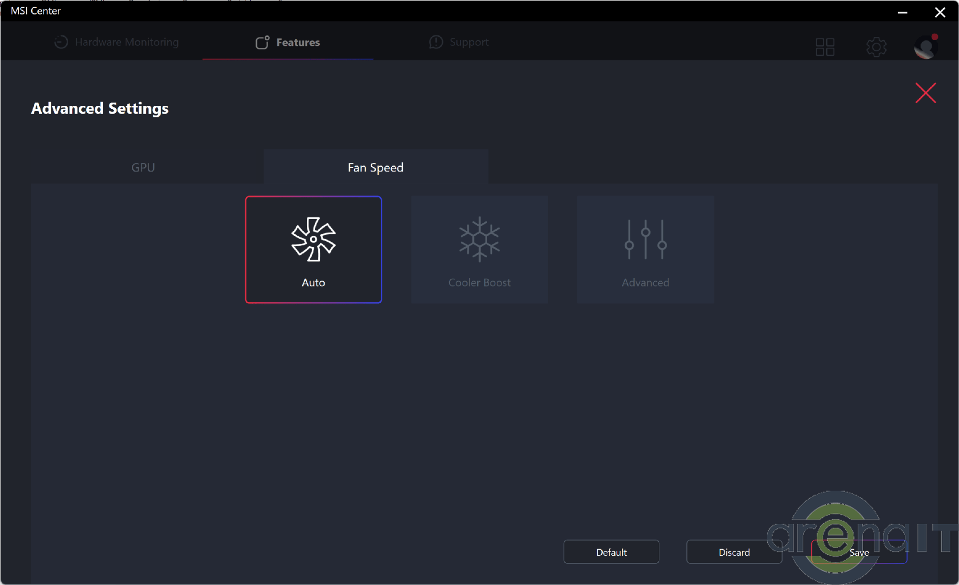This screenshot has height=585, width=959.
Task: Choose the Advanced sliders fan option
Action: pos(645,239)
